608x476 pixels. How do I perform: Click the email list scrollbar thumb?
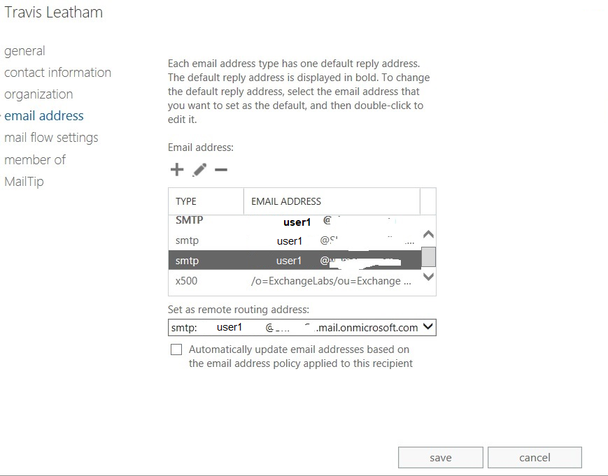(428, 257)
